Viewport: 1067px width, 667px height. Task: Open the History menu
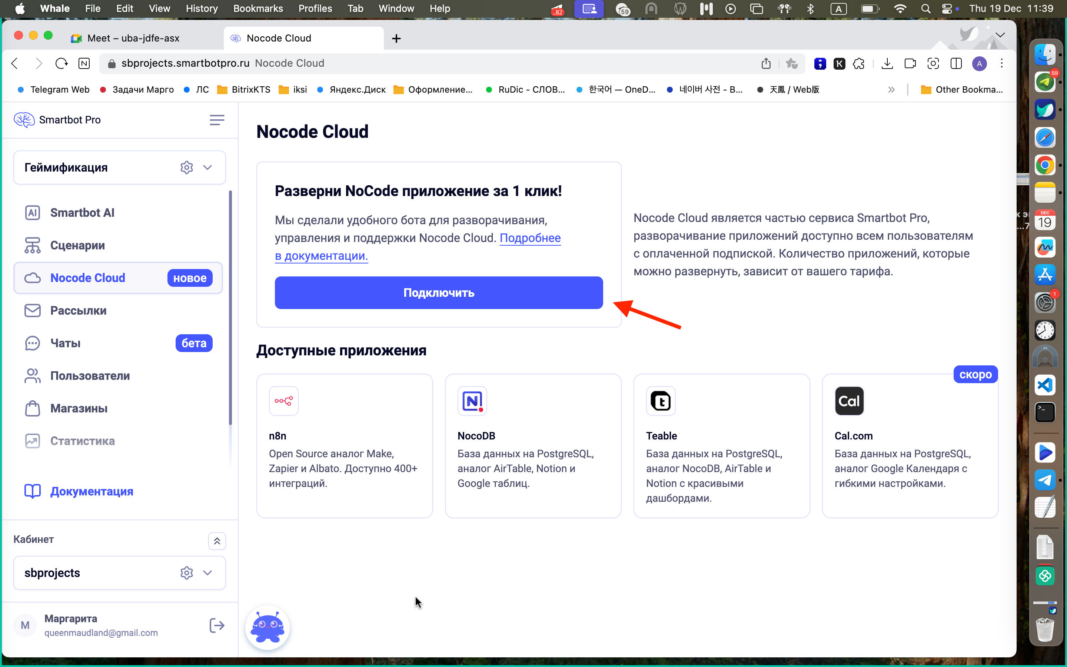coord(202,9)
